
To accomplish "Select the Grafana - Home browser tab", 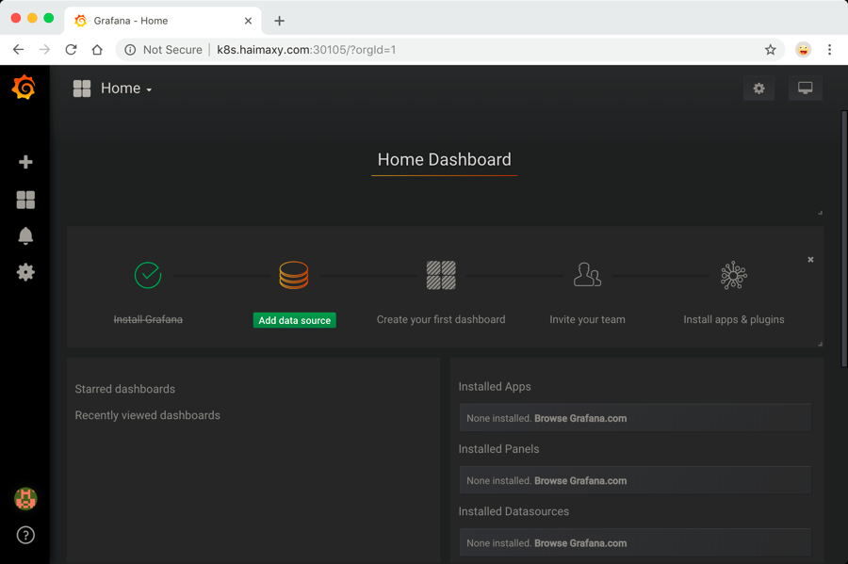I will pos(163,21).
